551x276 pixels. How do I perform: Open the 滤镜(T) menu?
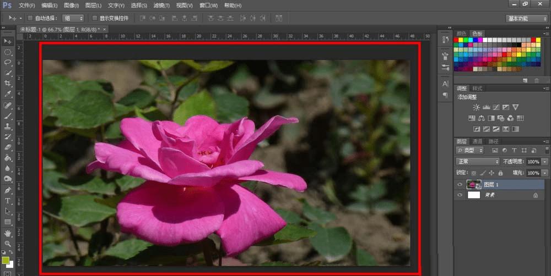pos(161,5)
